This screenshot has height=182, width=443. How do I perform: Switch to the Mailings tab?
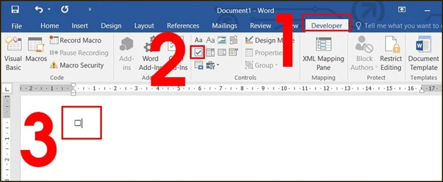point(224,26)
